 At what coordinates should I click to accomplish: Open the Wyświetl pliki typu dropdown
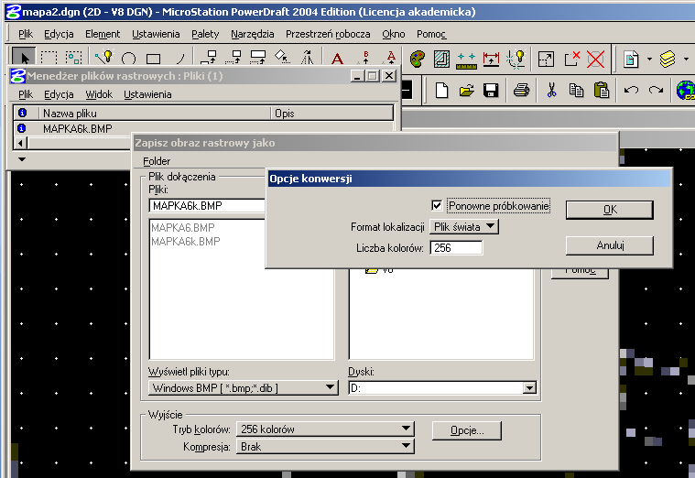243,388
